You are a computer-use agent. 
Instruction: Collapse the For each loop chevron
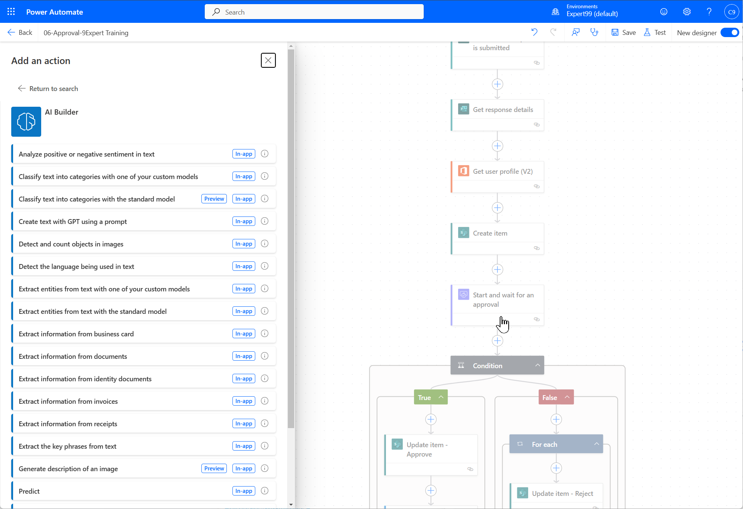(x=597, y=444)
